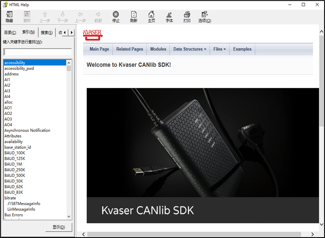Click the 隐藏 (Hide) toolbar icon
325x238 pixels.
(9, 17)
